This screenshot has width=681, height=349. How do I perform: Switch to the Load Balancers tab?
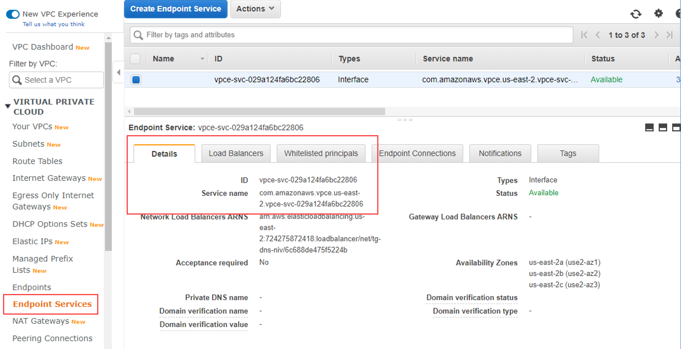(x=236, y=153)
